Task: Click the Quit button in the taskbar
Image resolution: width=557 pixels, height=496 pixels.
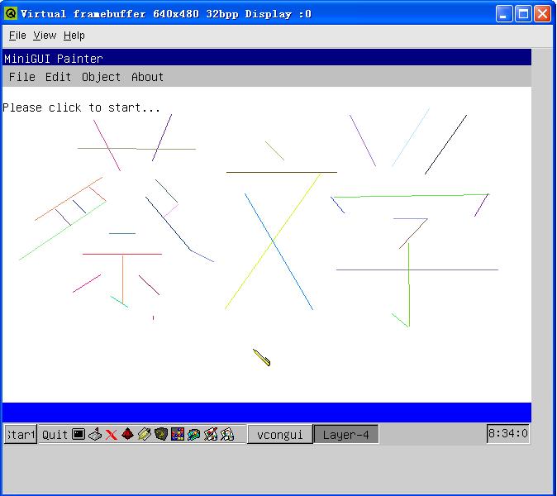Action: pos(55,435)
